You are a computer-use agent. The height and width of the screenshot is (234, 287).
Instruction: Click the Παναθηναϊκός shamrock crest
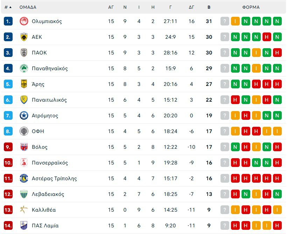click(24, 68)
